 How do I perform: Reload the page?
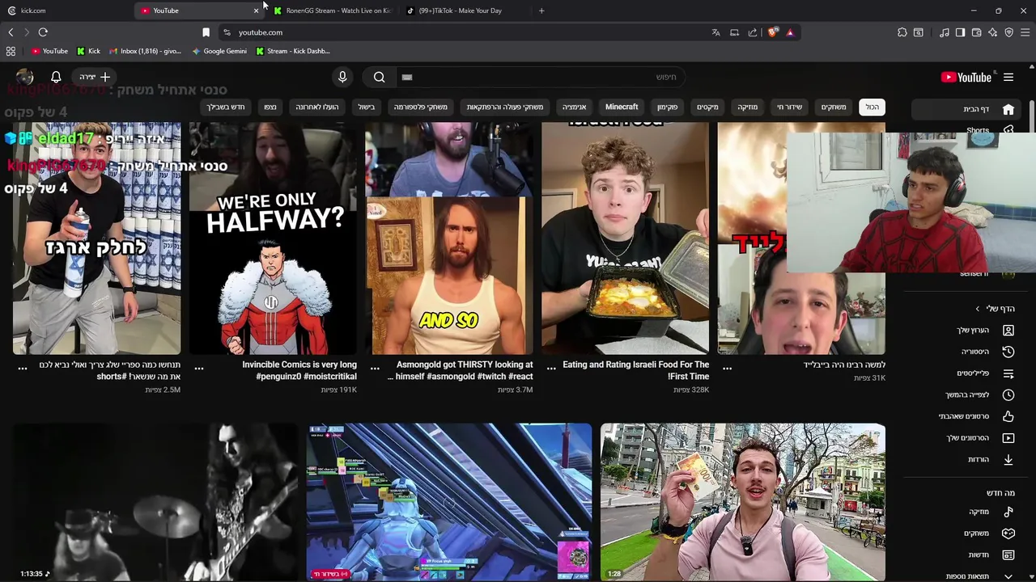[43, 32]
